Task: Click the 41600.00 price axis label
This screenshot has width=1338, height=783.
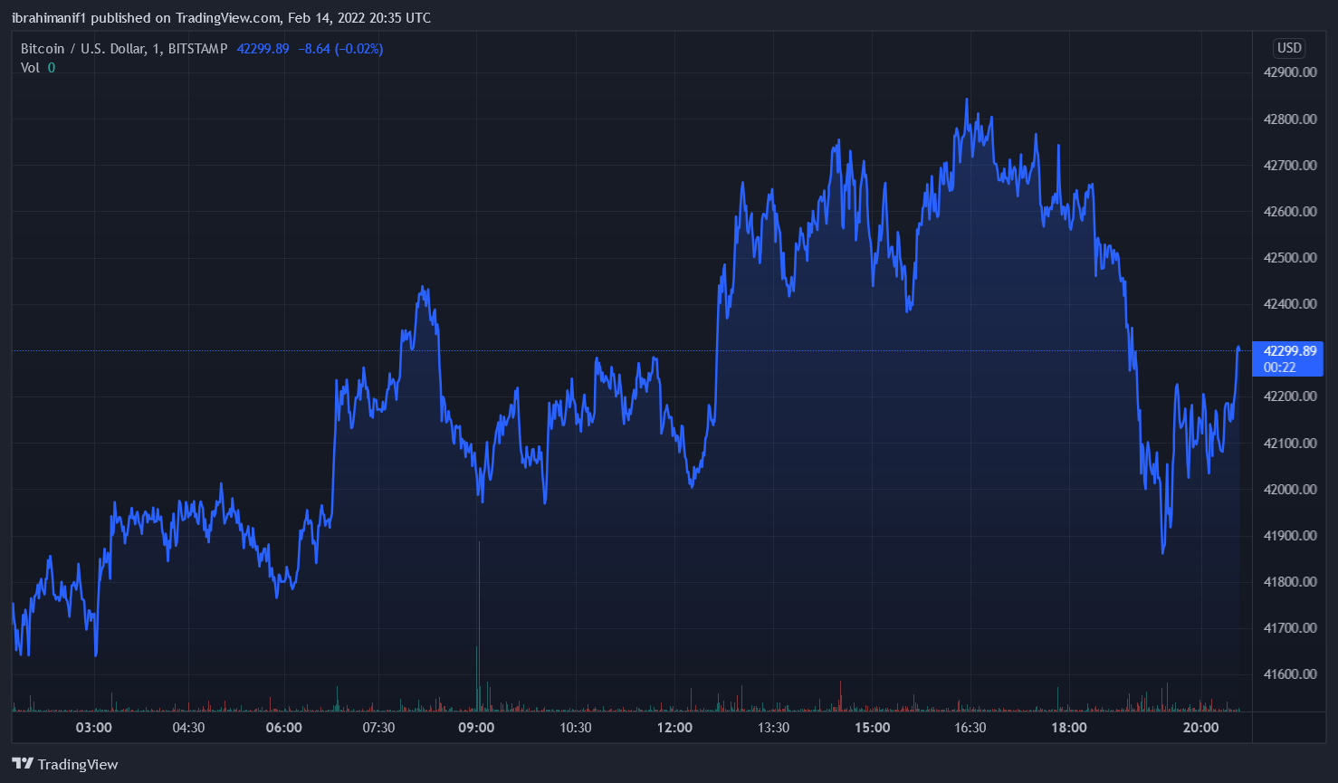Action: pyautogui.click(x=1289, y=674)
